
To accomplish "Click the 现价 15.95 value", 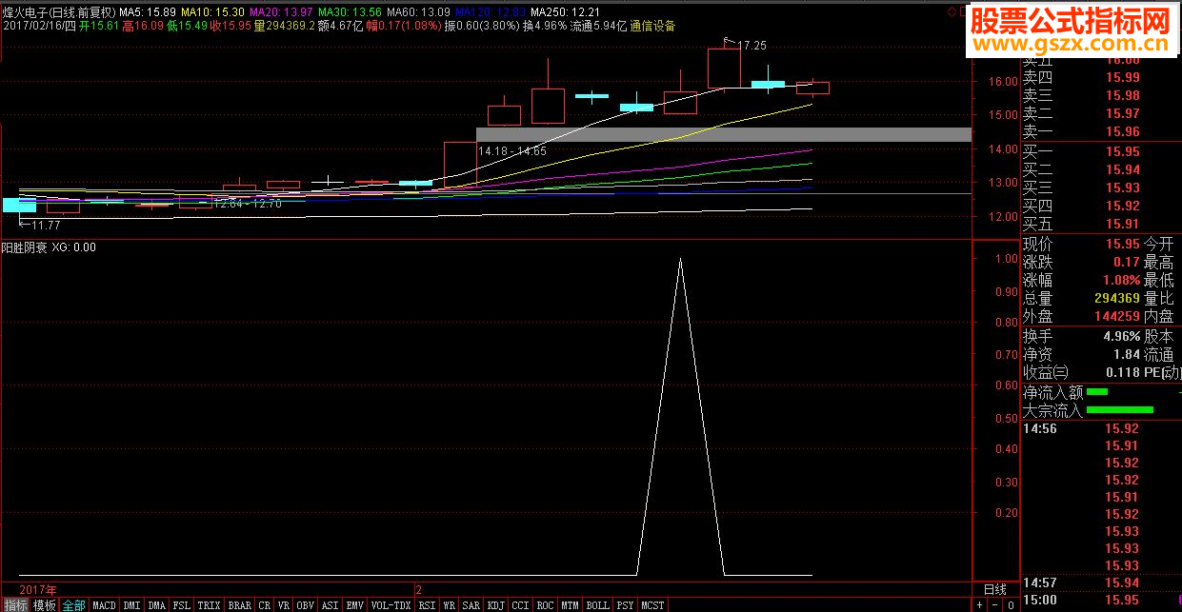I will [x=1123, y=244].
